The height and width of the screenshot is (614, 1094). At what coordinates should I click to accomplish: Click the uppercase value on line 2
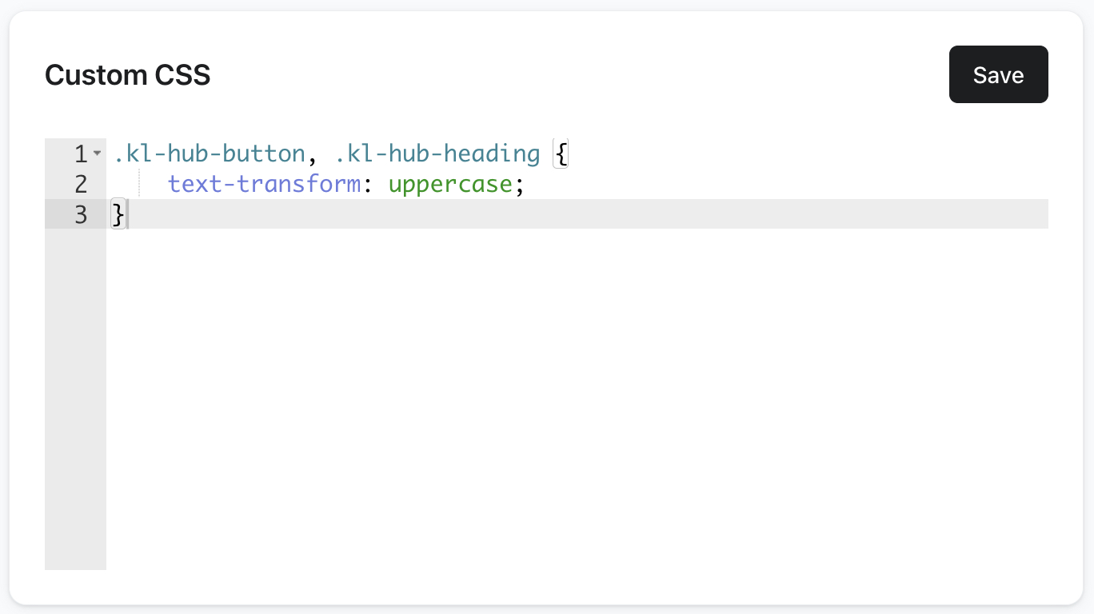coord(450,184)
